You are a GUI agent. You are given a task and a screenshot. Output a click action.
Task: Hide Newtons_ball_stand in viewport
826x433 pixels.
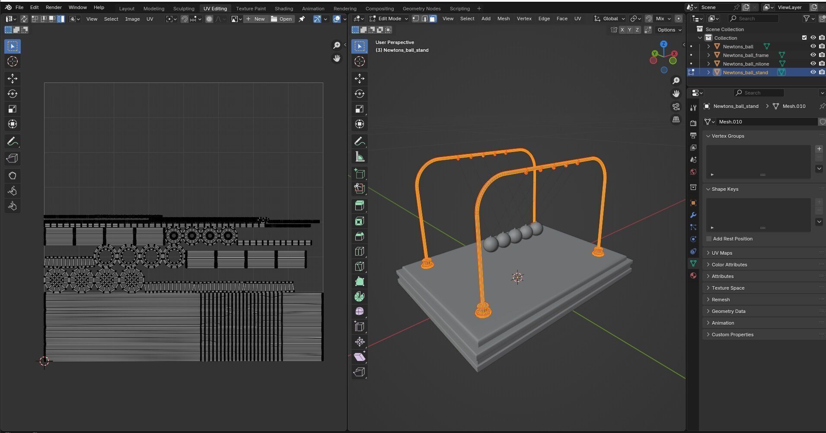(813, 73)
